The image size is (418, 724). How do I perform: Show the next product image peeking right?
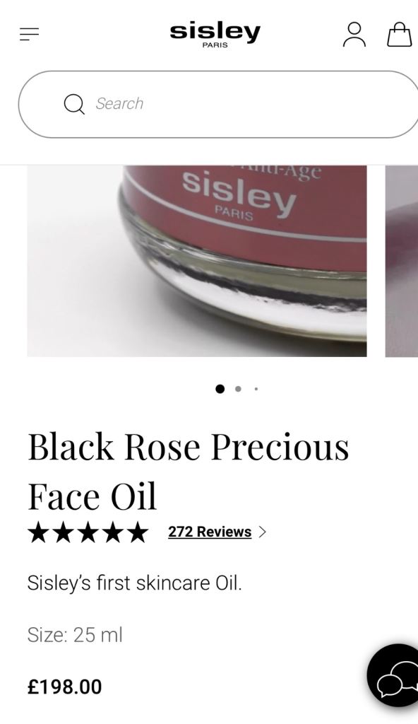(x=401, y=261)
